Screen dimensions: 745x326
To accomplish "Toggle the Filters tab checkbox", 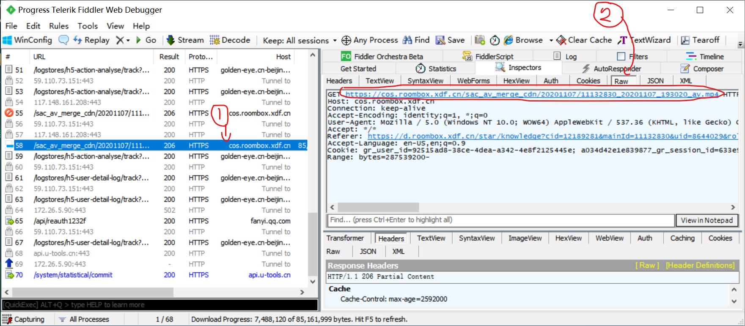I will tap(621, 57).
